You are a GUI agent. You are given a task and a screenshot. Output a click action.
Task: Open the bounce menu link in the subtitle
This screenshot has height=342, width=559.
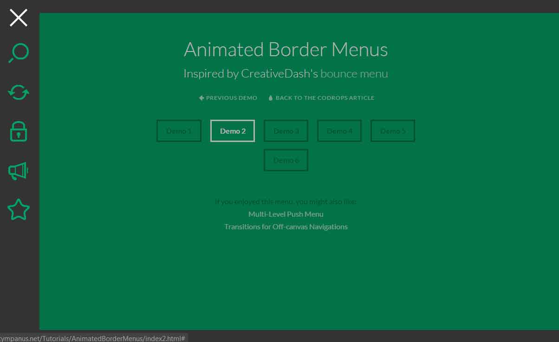(354, 73)
